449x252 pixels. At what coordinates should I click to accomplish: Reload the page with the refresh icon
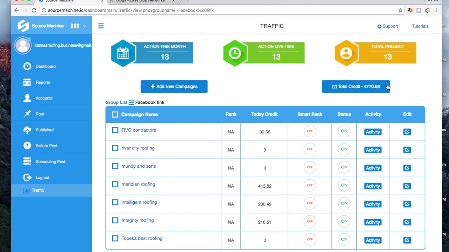coord(34,10)
